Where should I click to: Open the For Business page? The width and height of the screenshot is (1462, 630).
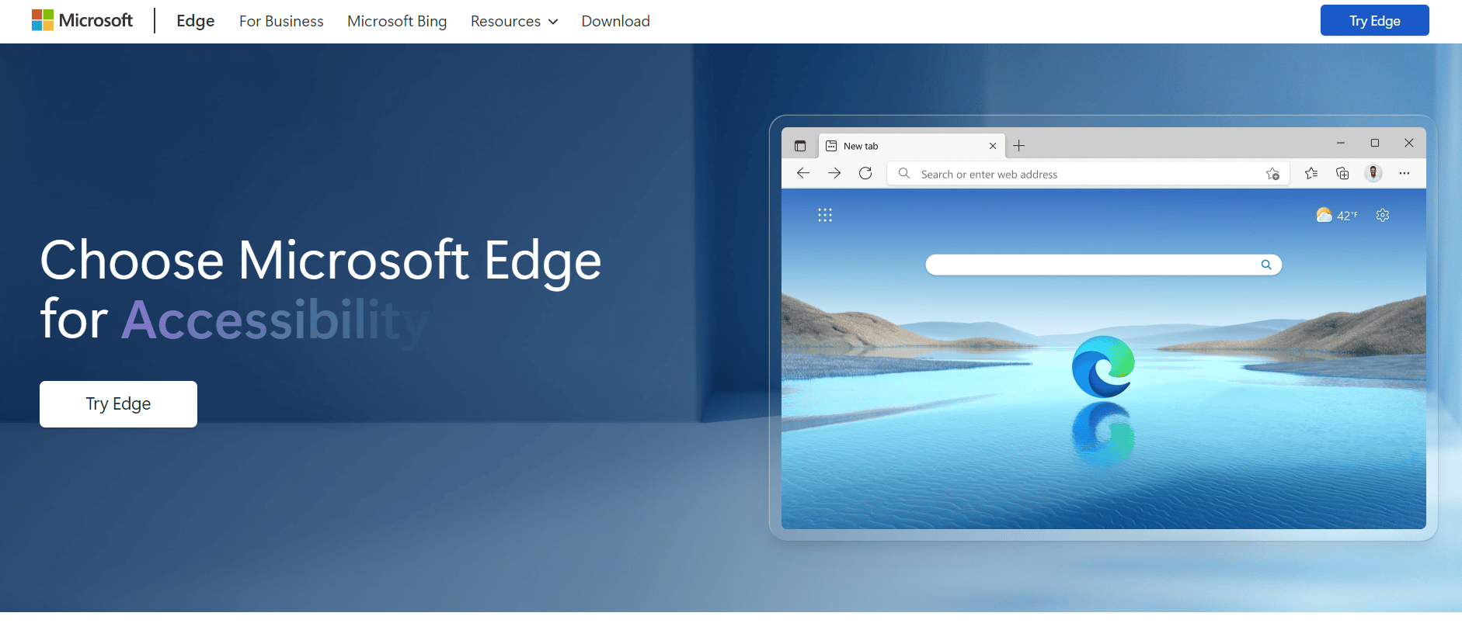pos(281,21)
